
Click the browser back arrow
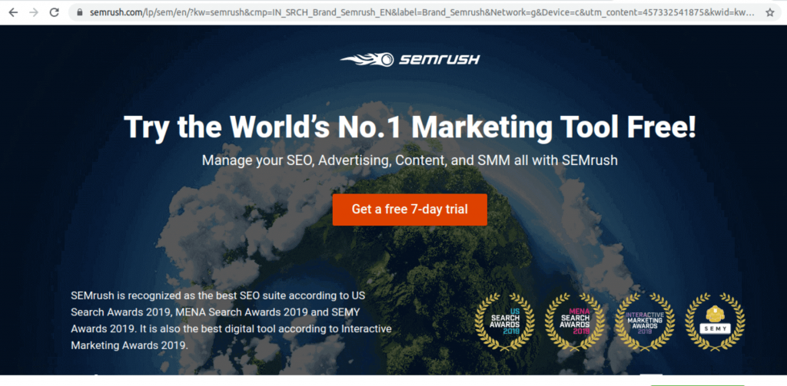coord(13,12)
